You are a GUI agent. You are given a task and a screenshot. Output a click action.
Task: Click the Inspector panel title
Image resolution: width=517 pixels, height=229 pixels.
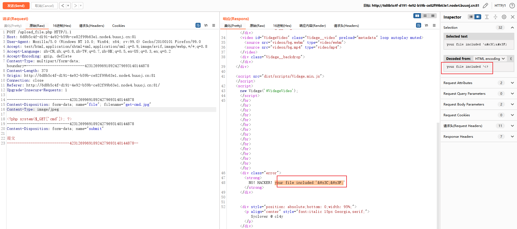[452, 17]
